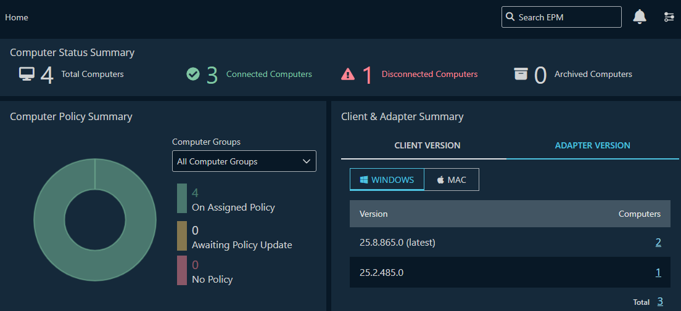Click the Computer Status Summary heading
681x311 pixels.
point(72,52)
